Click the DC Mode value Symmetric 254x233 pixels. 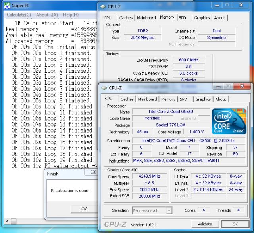click(217, 38)
